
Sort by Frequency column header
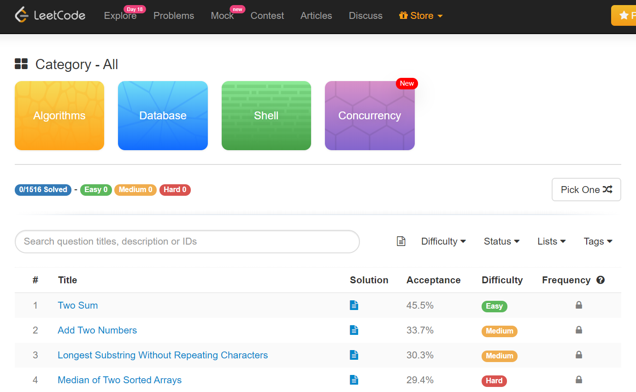point(566,280)
